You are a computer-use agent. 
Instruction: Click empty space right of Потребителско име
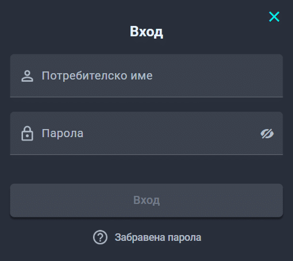[x=217, y=75]
